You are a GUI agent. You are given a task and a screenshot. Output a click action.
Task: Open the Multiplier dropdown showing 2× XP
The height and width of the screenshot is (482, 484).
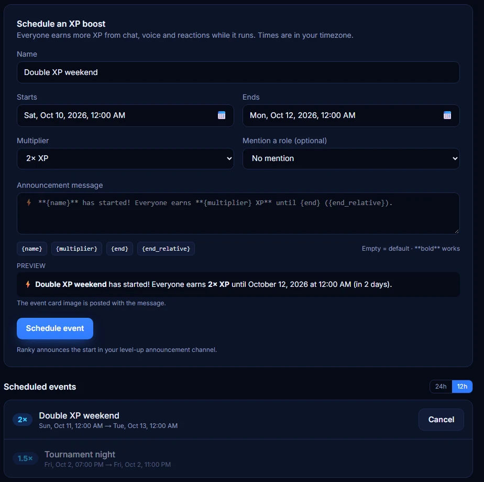[x=125, y=158]
